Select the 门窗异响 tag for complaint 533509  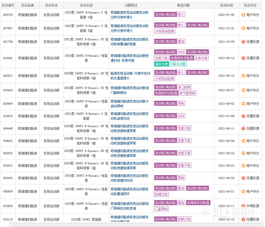[161, 209]
